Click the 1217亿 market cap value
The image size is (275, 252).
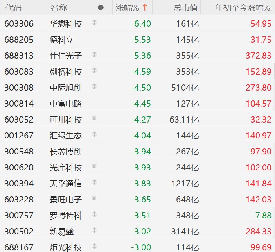pos(185,184)
